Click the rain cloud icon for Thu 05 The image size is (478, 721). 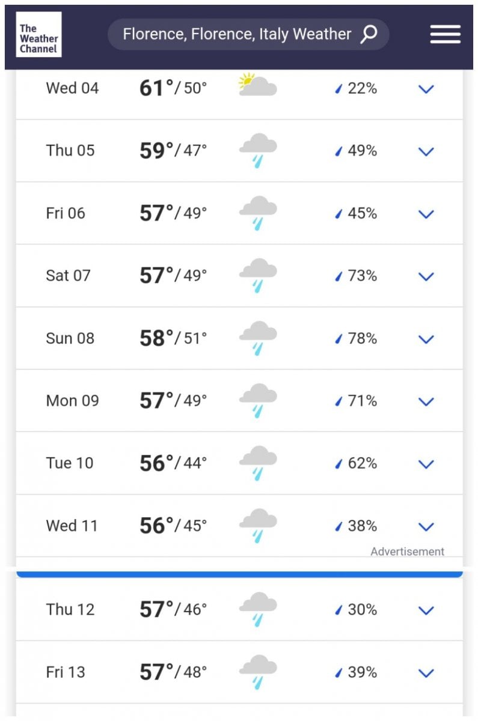(x=258, y=151)
